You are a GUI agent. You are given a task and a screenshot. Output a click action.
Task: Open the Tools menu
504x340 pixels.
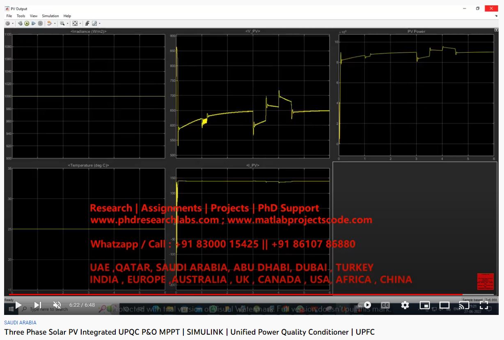[21, 16]
